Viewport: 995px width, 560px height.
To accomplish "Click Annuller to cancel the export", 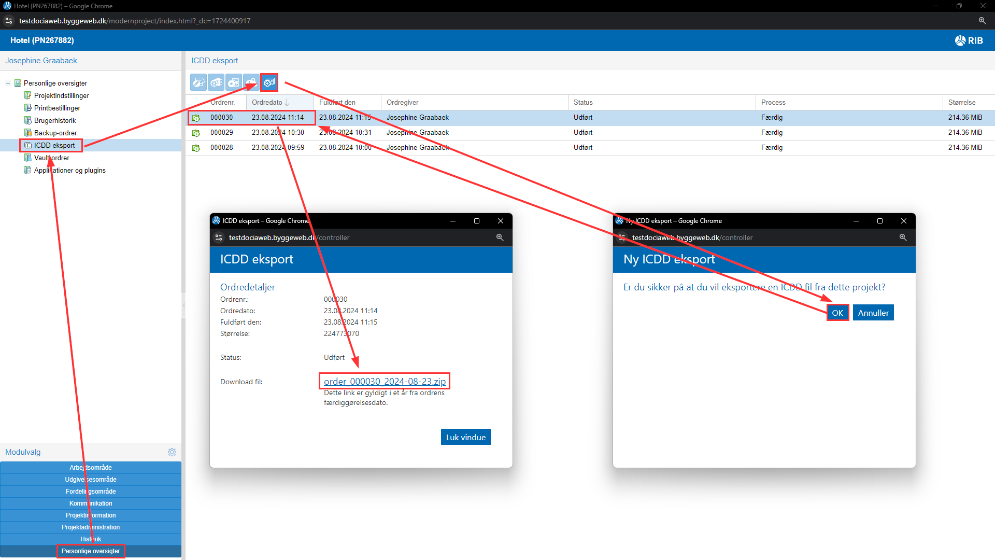I will [873, 313].
